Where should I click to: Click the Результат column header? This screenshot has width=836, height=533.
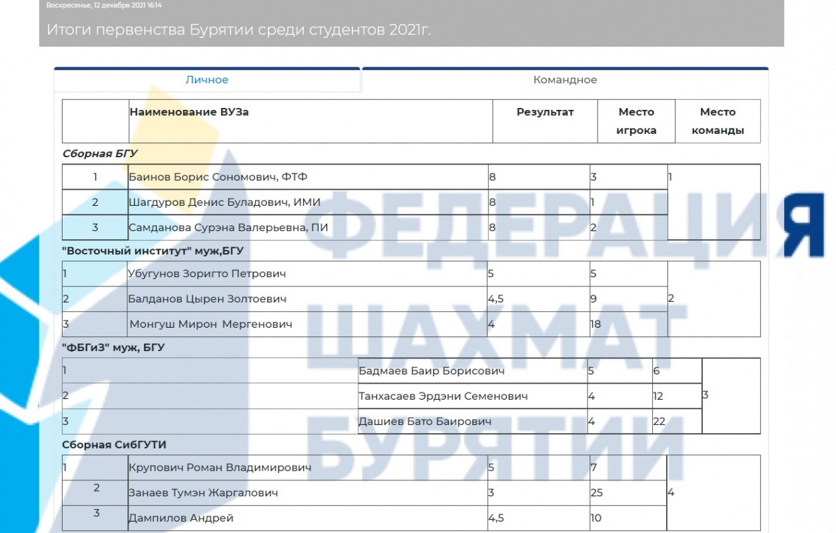(545, 112)
